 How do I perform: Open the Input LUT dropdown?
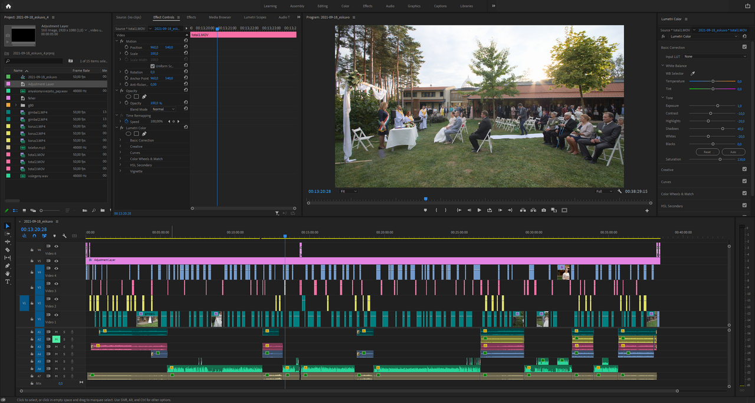pyautogui.click(x=715, y=57)
